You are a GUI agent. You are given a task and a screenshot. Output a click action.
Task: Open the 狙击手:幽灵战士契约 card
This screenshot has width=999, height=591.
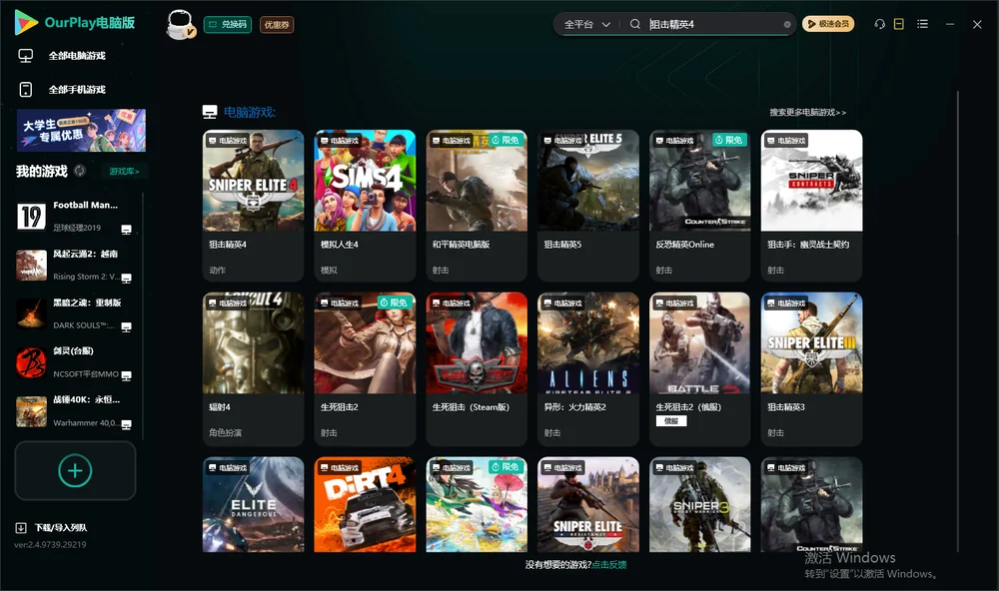811,205
